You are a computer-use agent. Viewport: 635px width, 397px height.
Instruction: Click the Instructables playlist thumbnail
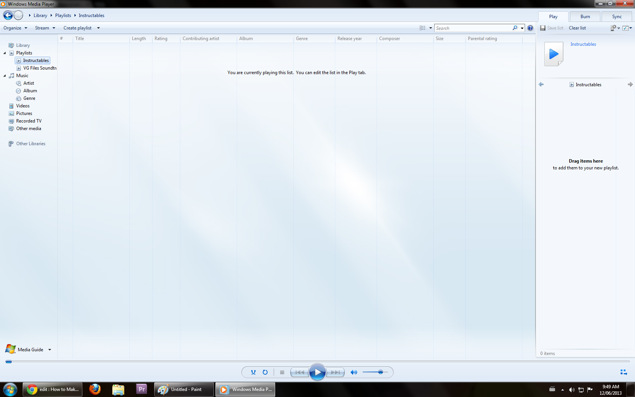tap(554, 54)
